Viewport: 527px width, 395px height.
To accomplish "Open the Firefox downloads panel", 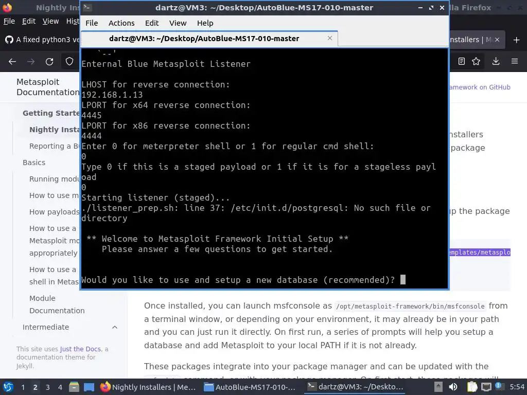I will click(496, 61).
